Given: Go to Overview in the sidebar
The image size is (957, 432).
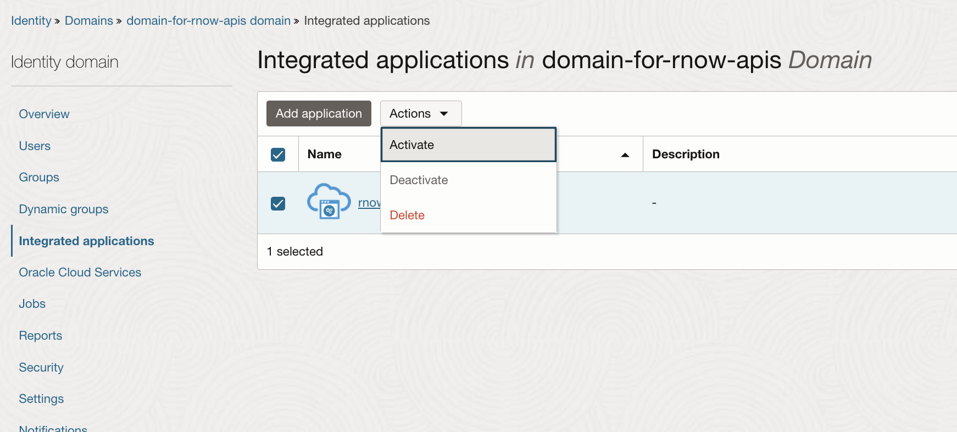Looking at the screenshot, I should 44,114.
